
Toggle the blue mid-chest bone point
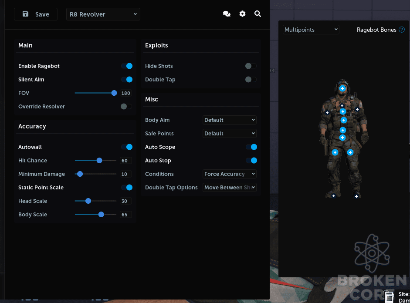pos(344,120)
